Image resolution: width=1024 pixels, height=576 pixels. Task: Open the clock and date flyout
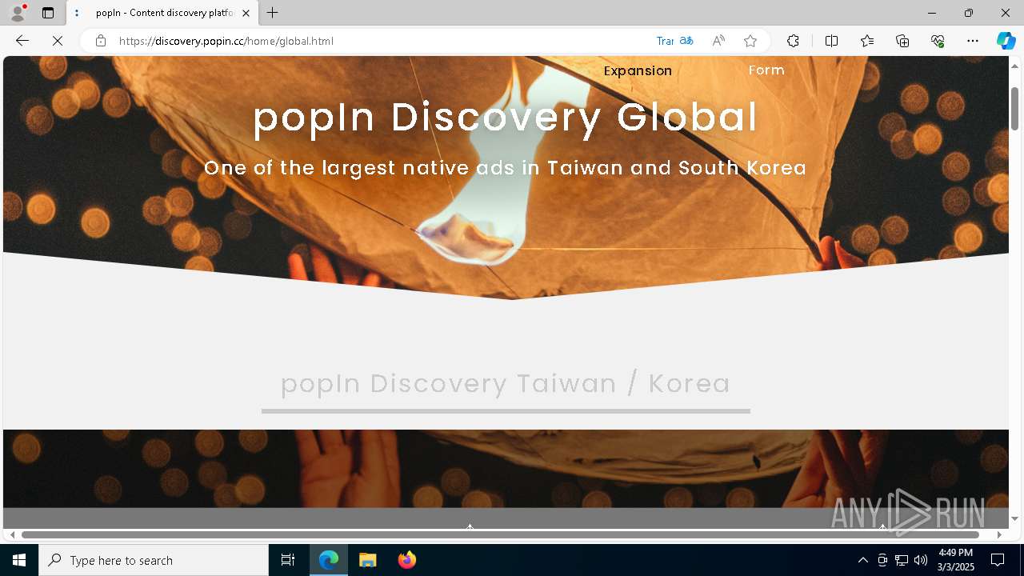956,560
